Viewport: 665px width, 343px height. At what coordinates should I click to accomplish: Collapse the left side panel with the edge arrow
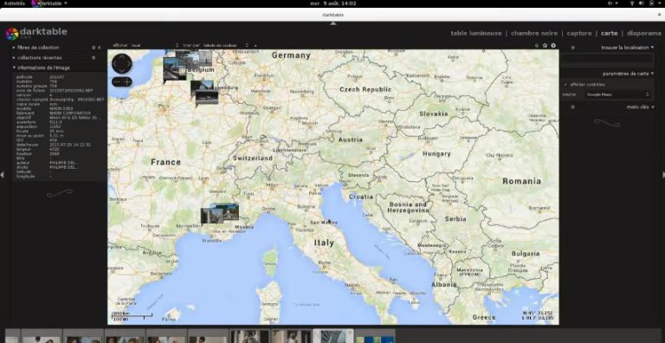pyautogui.click(x=2, y=174)
